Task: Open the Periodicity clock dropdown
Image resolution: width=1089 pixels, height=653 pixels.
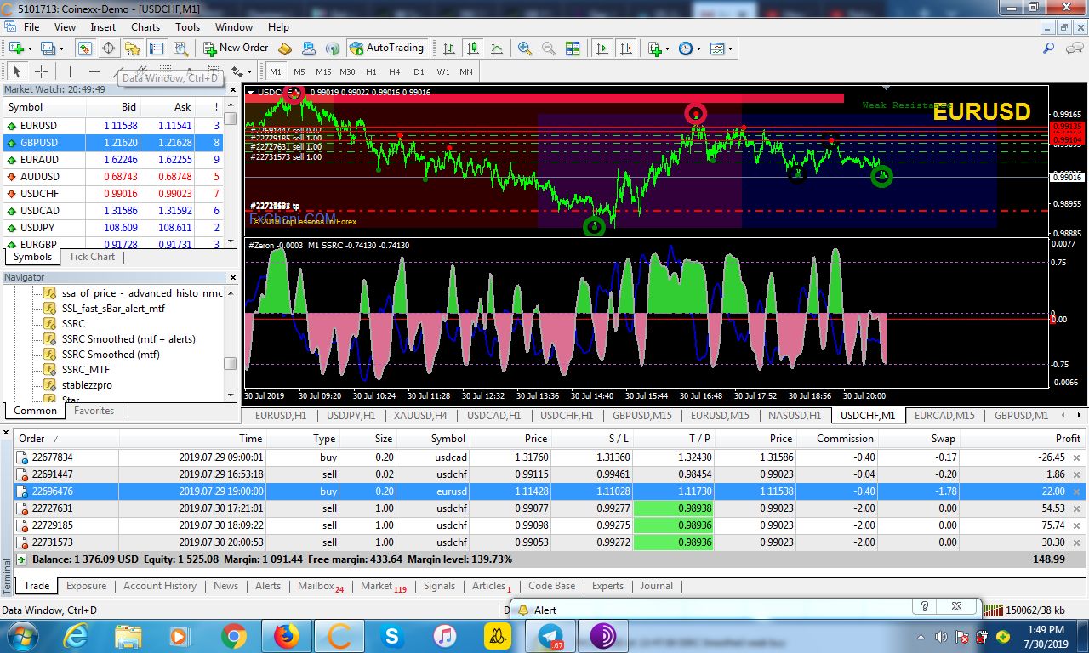Action: 689,48
